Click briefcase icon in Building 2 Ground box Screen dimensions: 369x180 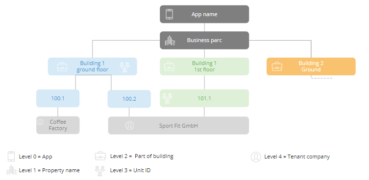click(x=277, y=67)
